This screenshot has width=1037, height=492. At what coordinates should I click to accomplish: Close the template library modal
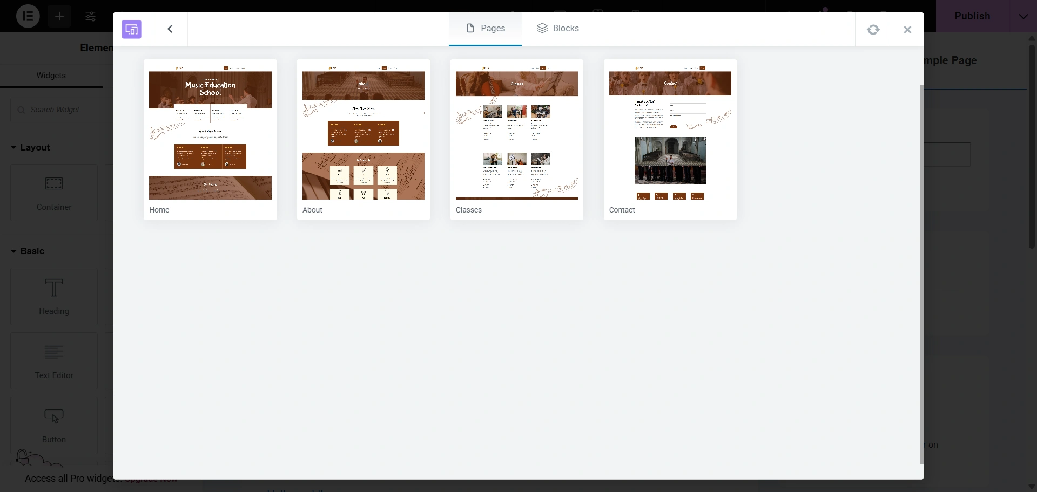tap(907, 30)
